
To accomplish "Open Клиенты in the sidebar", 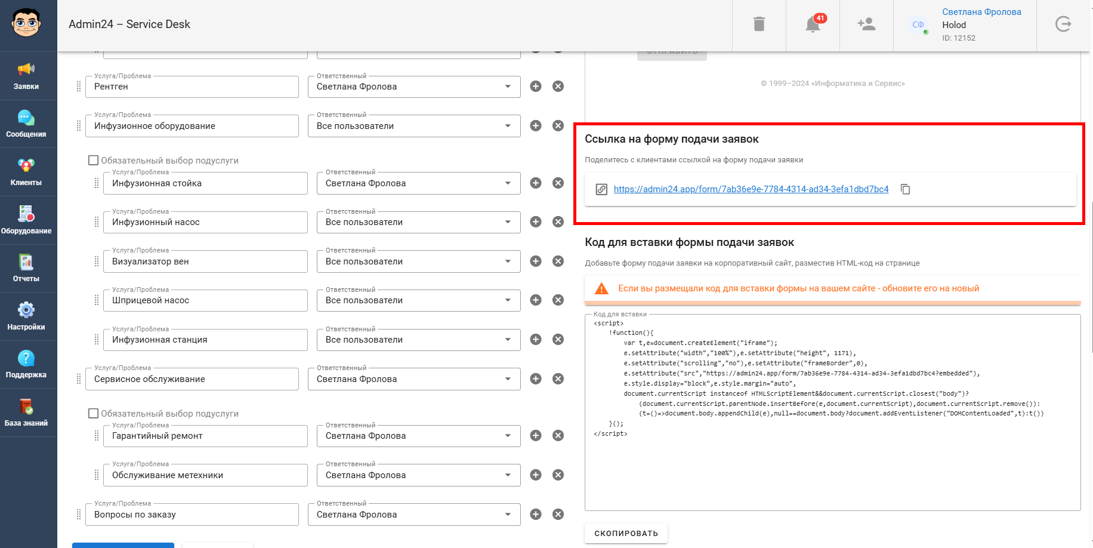I will pos(26,172).
